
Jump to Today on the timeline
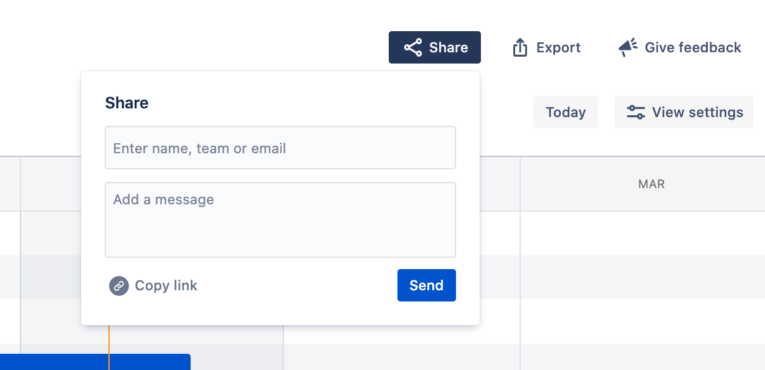pos(565,113)
